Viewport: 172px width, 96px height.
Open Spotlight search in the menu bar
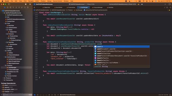[x=150, y=1]
